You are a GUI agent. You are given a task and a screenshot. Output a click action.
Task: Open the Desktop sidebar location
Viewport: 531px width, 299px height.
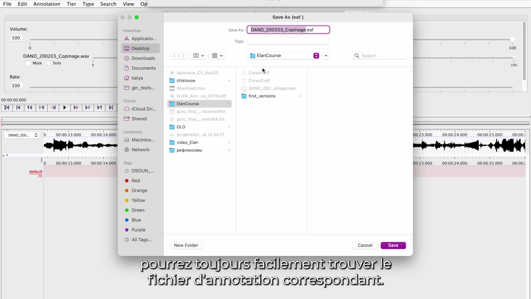point(140,48)
